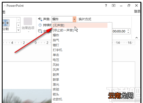Click the 00:00.00 time field

point(119,31)
